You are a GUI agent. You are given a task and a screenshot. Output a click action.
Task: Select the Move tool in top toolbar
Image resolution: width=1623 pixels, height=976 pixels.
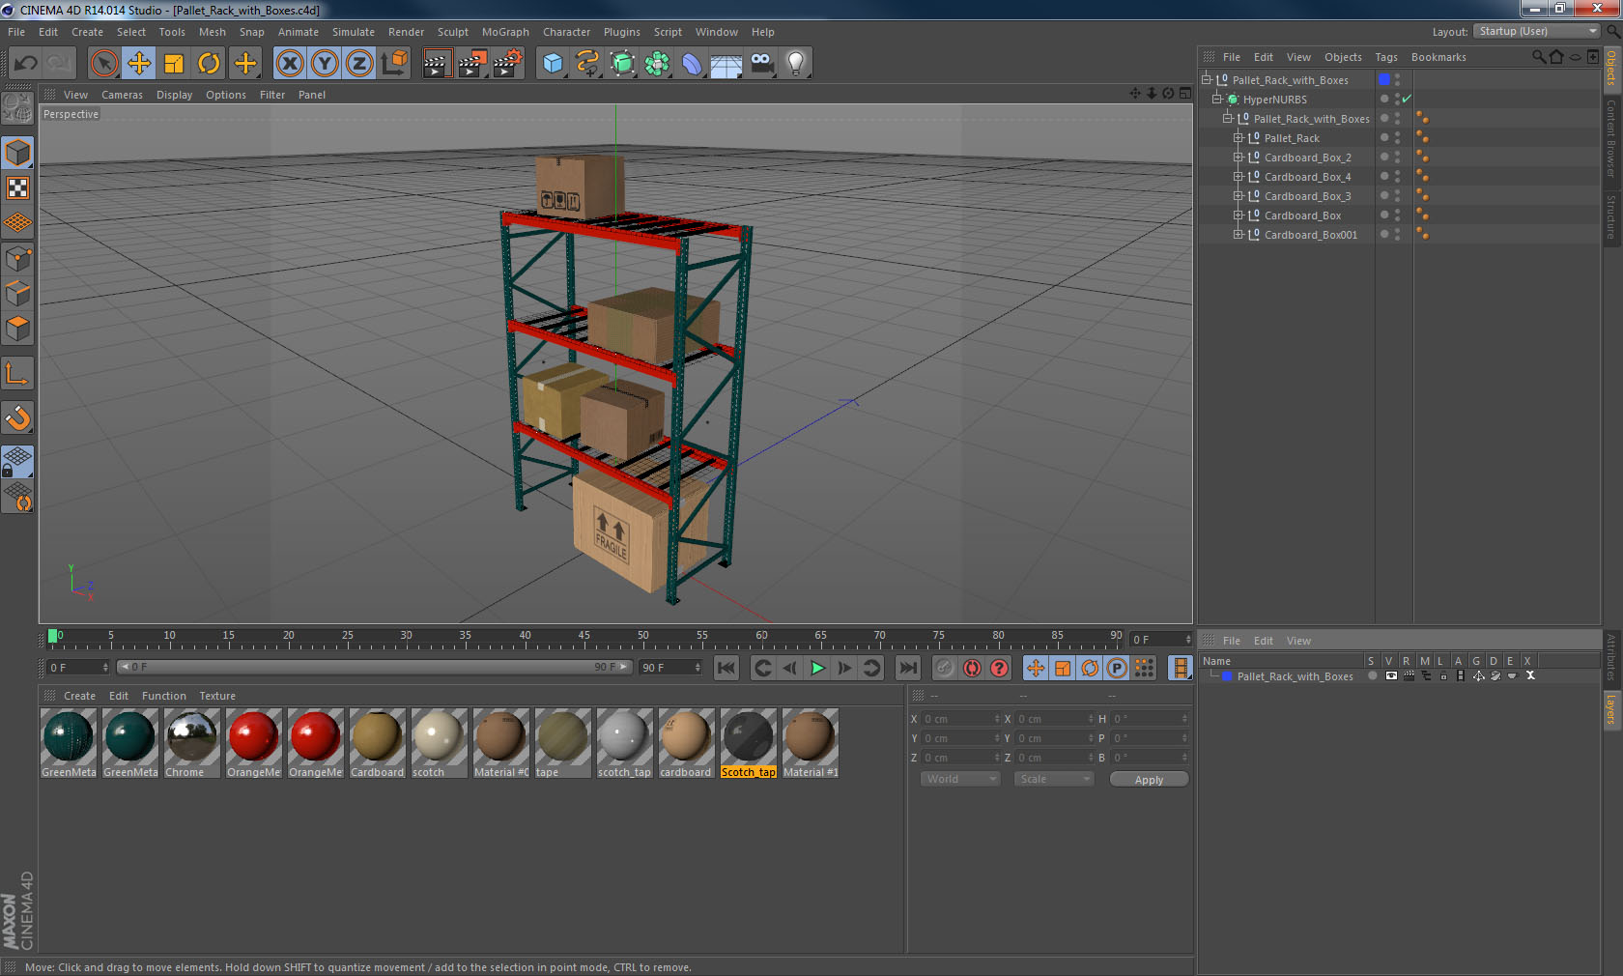click(139, 64)
